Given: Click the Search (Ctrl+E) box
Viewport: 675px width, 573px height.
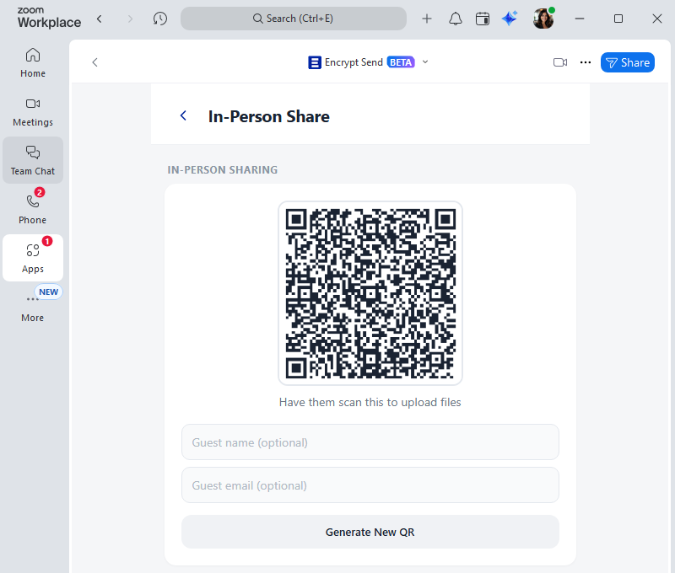Looking at the screenshot, I should click(x=293, y=19).
